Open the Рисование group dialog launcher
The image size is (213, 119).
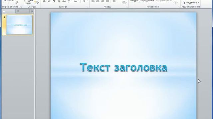[x=179, y=7]
